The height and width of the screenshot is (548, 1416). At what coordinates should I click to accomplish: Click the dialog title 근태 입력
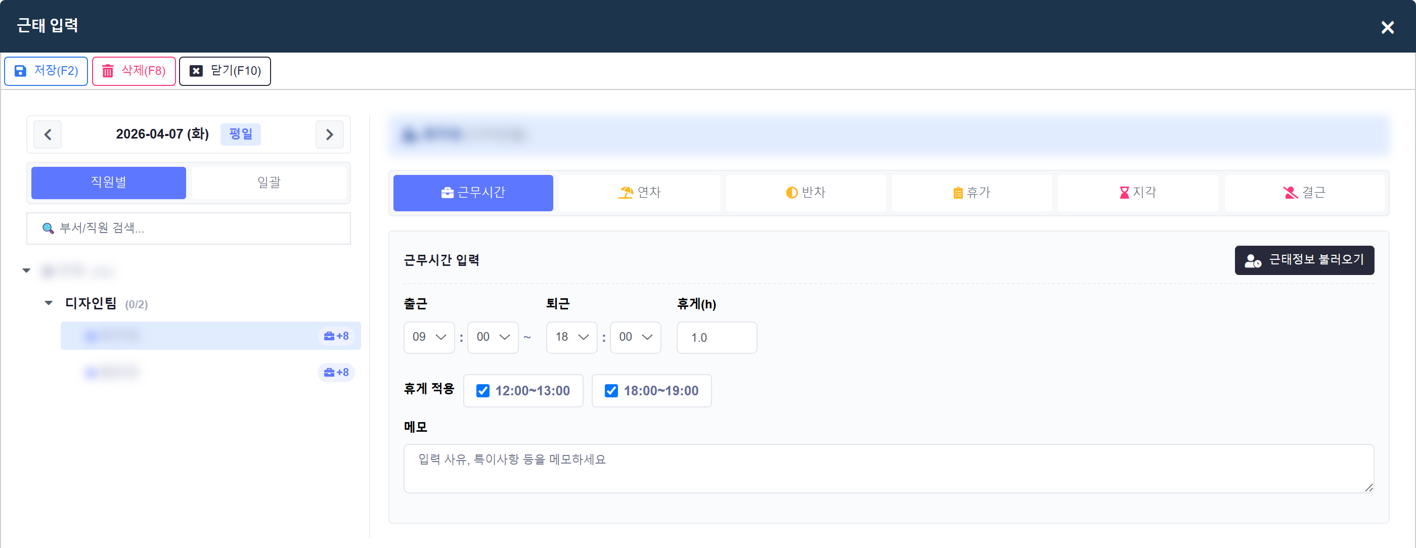pyautogui.click(x=47, y=25)
